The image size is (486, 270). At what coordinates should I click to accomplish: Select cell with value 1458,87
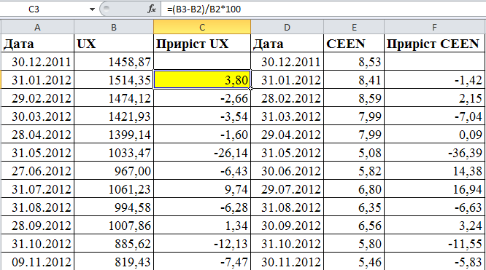(114, 62)
